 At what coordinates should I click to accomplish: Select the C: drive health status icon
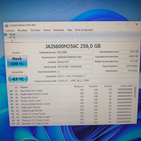[x=6, y=34]
